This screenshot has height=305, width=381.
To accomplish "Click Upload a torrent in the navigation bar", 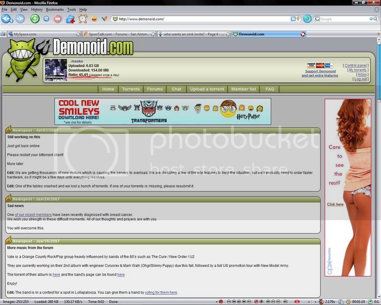I will tap(207, 89).
